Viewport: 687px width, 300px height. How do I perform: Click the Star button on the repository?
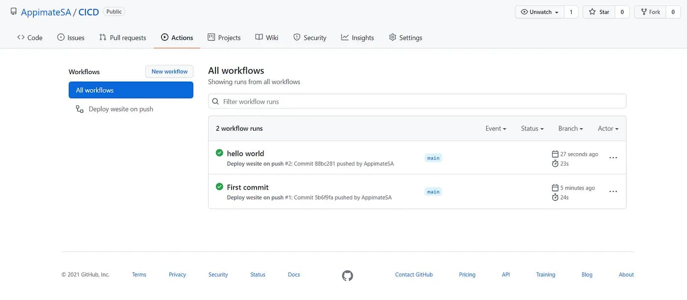[599, 12]
